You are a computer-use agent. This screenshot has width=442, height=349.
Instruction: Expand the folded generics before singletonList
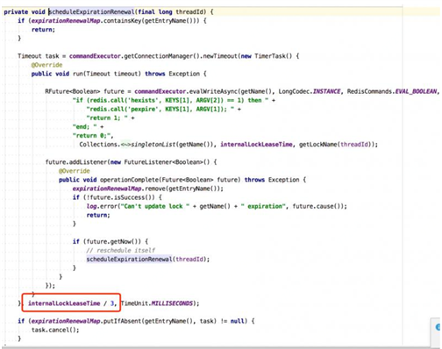(126, 145)
